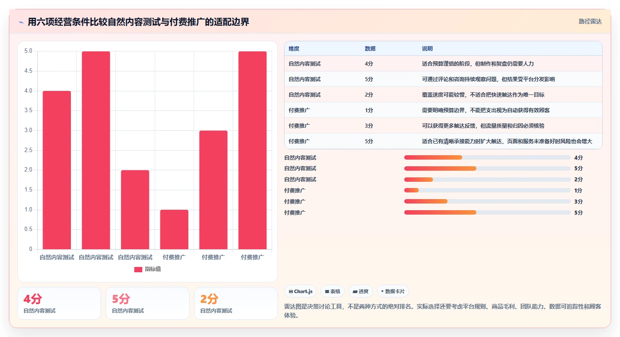Click the 自然内容测试 bar reaching 5.0
Viewport: 620px width, 337px height.
click(96, 150)
